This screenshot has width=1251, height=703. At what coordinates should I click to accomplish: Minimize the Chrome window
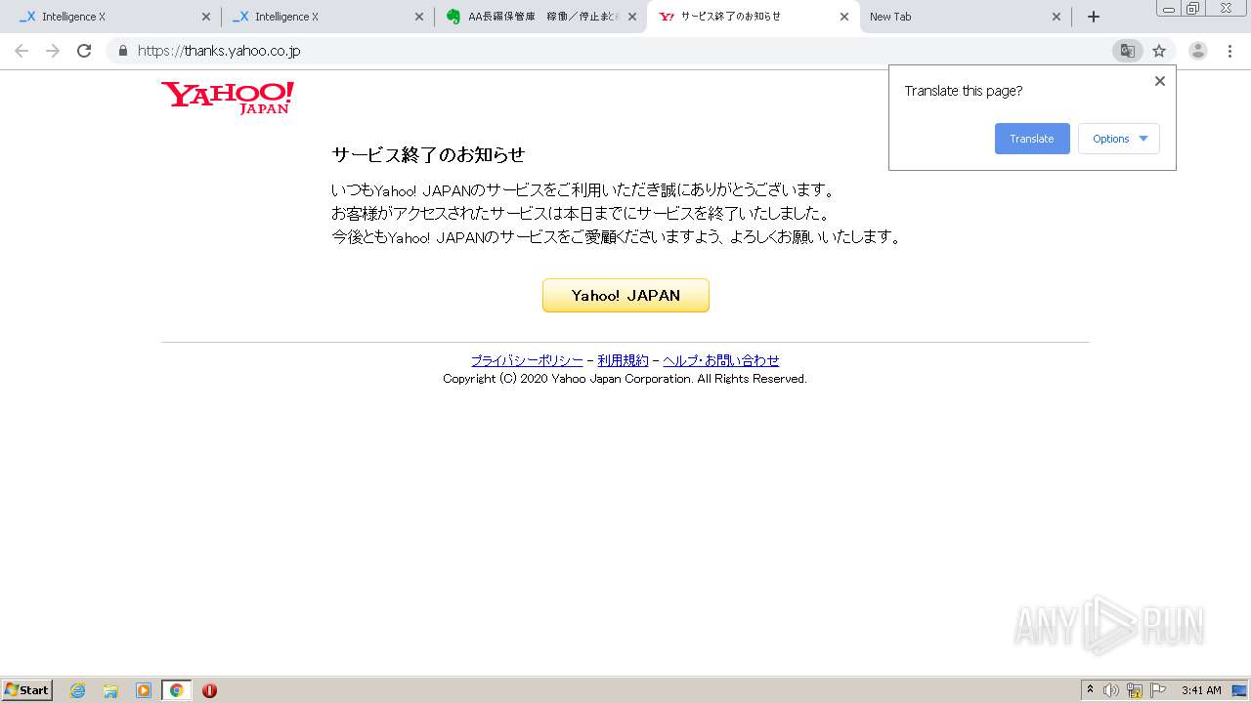(1169, 8)
